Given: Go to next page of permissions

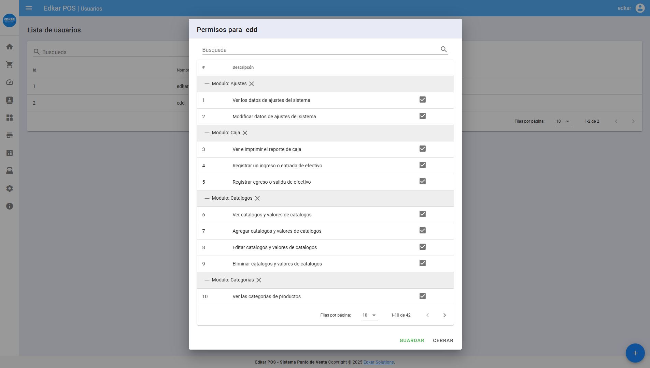Looking at the screenshot, I should pos(444,315).
